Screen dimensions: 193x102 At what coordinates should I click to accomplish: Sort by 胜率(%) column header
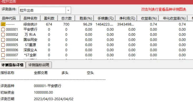click(x=84, y=18)
